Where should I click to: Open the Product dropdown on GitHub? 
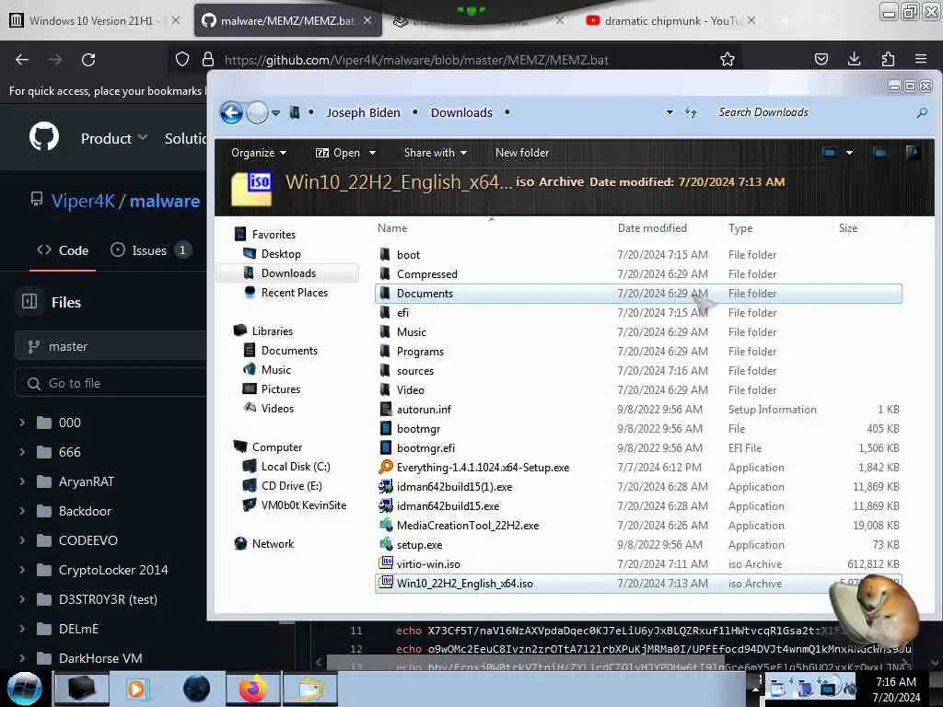coord(114,138)
